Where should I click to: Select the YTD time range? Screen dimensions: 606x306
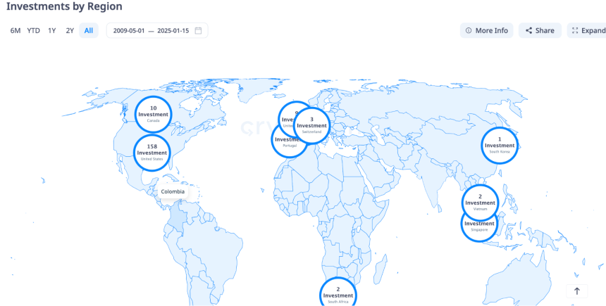coord(33,30)
